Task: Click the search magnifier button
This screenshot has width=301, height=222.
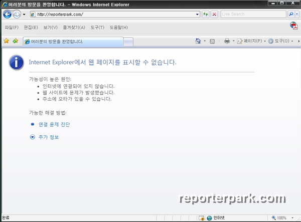Action: [291, 14]
